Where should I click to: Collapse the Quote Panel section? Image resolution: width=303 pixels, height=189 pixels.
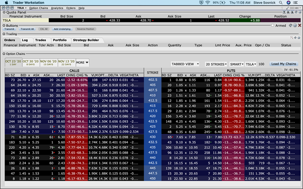[x=4, y=12]
